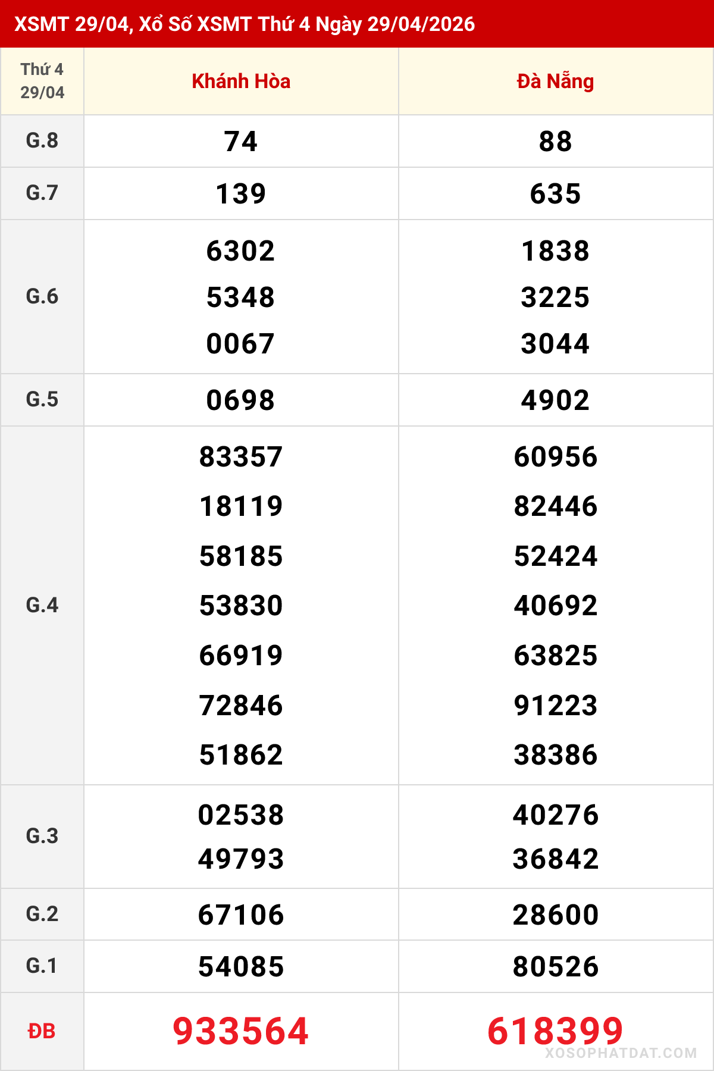Click the XOSOPHATDAT.COM watermark
The image size is (714, 1071).
coord(621,1053)
